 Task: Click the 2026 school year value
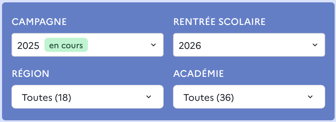coord(190,45)
